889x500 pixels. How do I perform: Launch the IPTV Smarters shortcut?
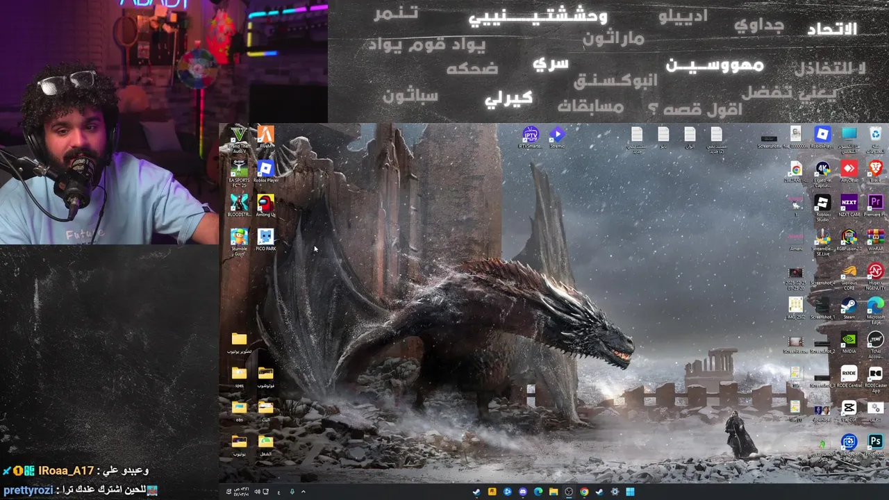[x=530, y=137]
